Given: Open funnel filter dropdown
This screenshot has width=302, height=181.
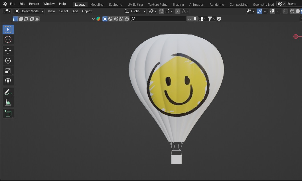Looking at the screenshot, I should 211,19.
